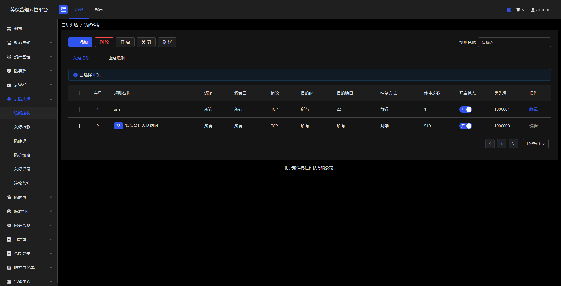Click the 资产管理 globe icon
561x286 pixels.
click(9, 57)
